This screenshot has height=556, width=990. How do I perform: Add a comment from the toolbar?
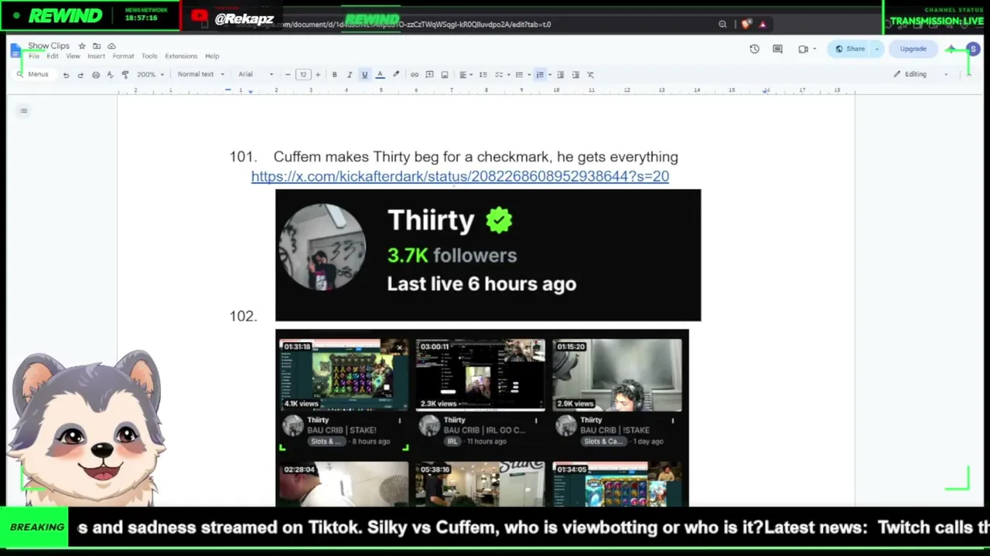429,75
